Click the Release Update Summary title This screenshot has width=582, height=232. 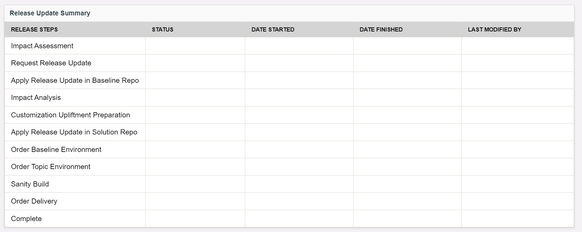50,13
